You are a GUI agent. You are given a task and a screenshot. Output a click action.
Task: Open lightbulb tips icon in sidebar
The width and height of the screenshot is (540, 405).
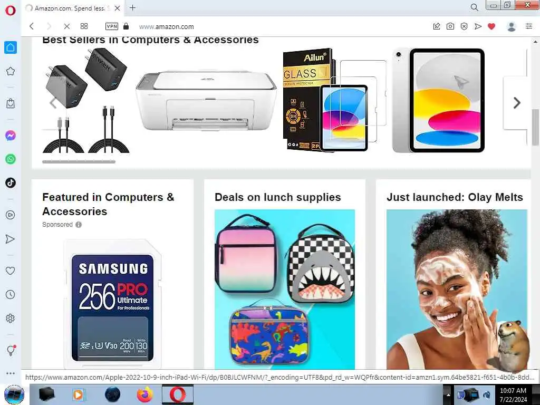[x=11, y=350]
